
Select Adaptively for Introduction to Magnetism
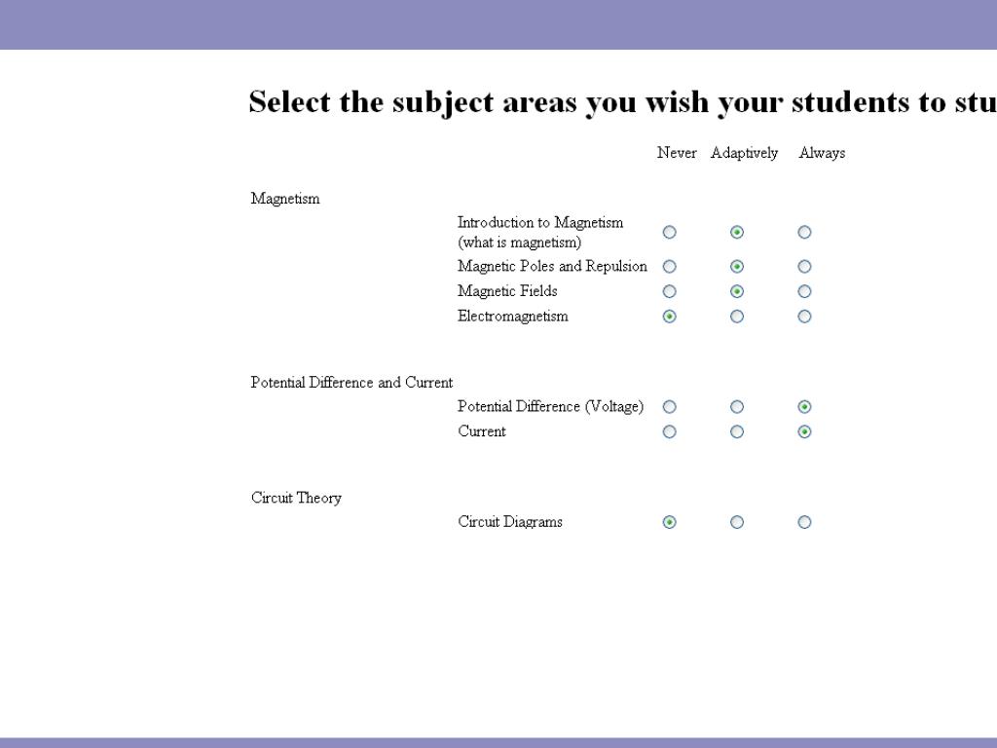pos(737,232)
